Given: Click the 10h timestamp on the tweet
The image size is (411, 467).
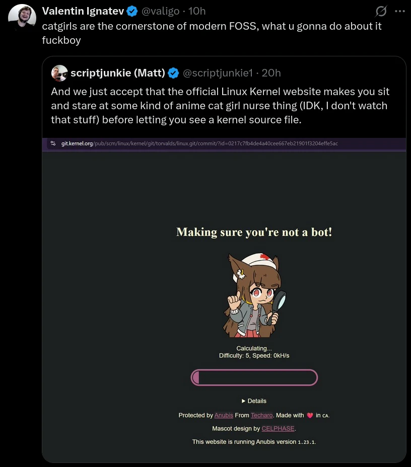Looking at the screenshot, I should [x=197, y=11].
